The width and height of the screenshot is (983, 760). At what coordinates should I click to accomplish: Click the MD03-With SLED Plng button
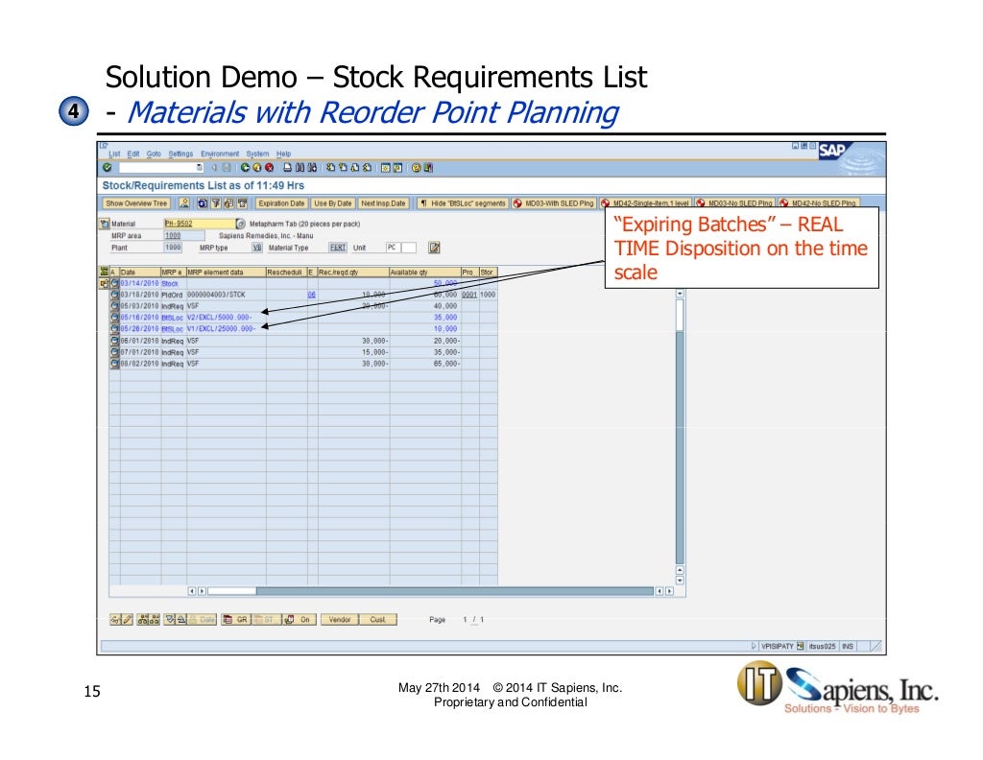click(x=553, y=203)
